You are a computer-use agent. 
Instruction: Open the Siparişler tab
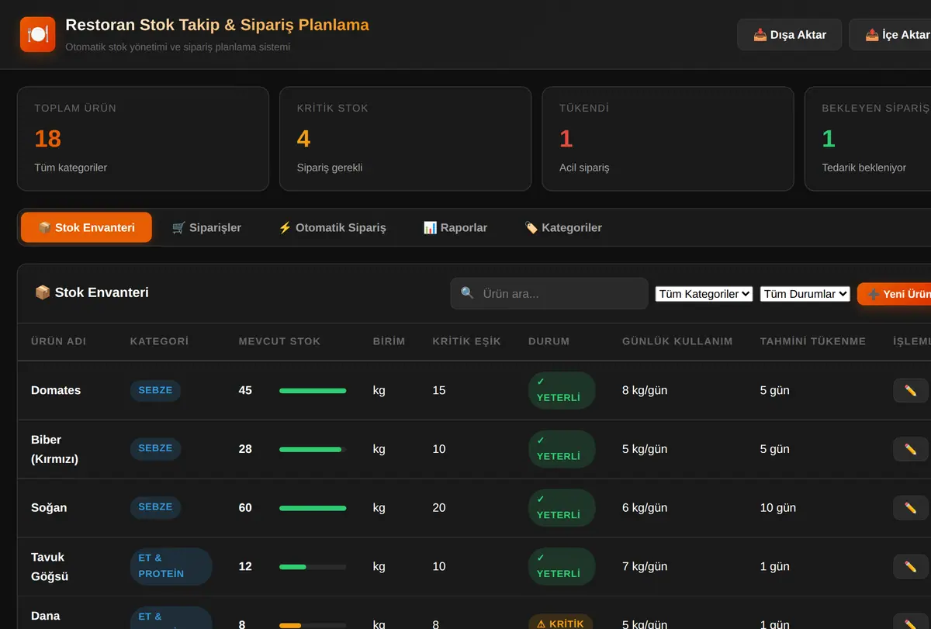[206, 227]
